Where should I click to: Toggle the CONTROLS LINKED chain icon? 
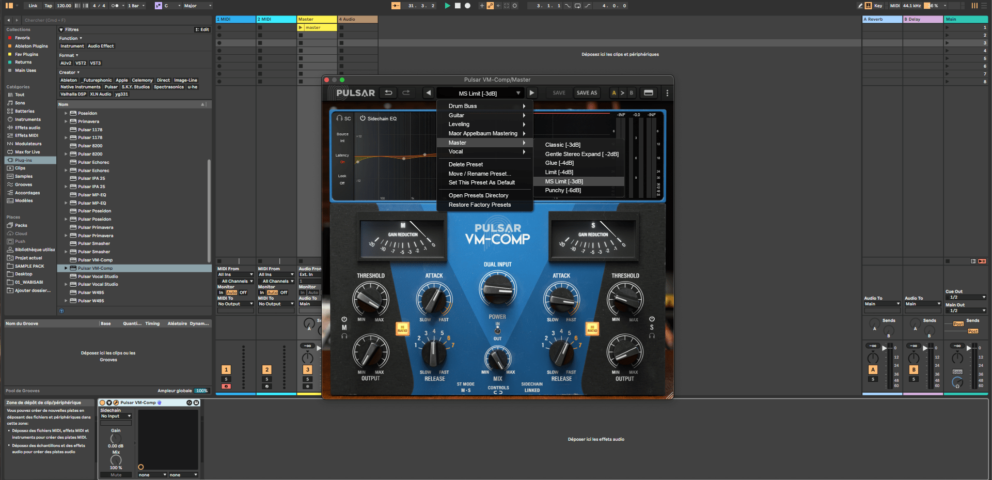pos(498,393)
